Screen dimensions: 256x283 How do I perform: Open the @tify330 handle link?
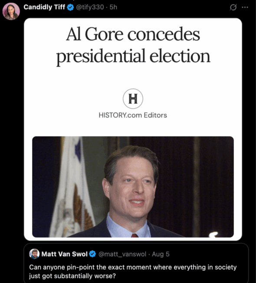tap(90, 7)
